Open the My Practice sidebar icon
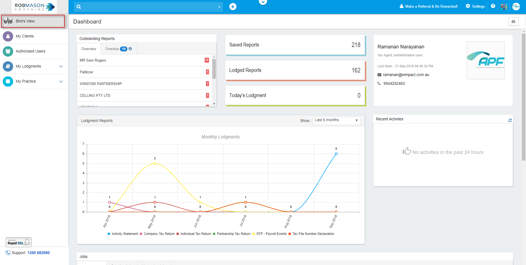The width and height of the screenshot is (526, 265). pyautogui.click(x=8, y=81)
